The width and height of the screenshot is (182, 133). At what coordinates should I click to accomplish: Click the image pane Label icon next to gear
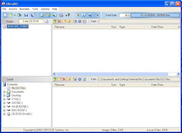[84, 21]
